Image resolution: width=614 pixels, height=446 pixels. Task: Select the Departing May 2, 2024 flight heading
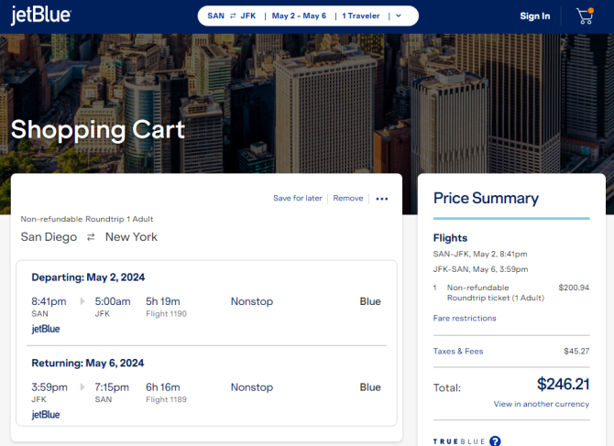pyautogui.click(x=88, y=277)
